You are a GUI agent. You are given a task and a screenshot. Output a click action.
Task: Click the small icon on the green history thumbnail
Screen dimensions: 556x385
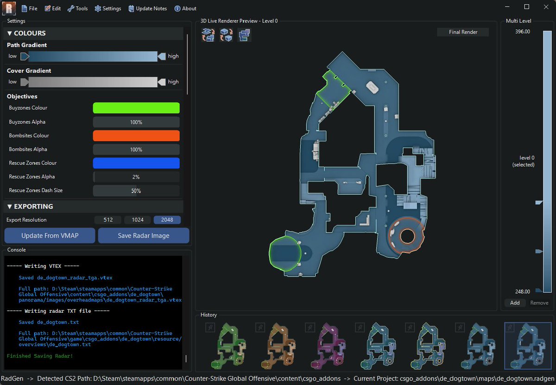209,328
